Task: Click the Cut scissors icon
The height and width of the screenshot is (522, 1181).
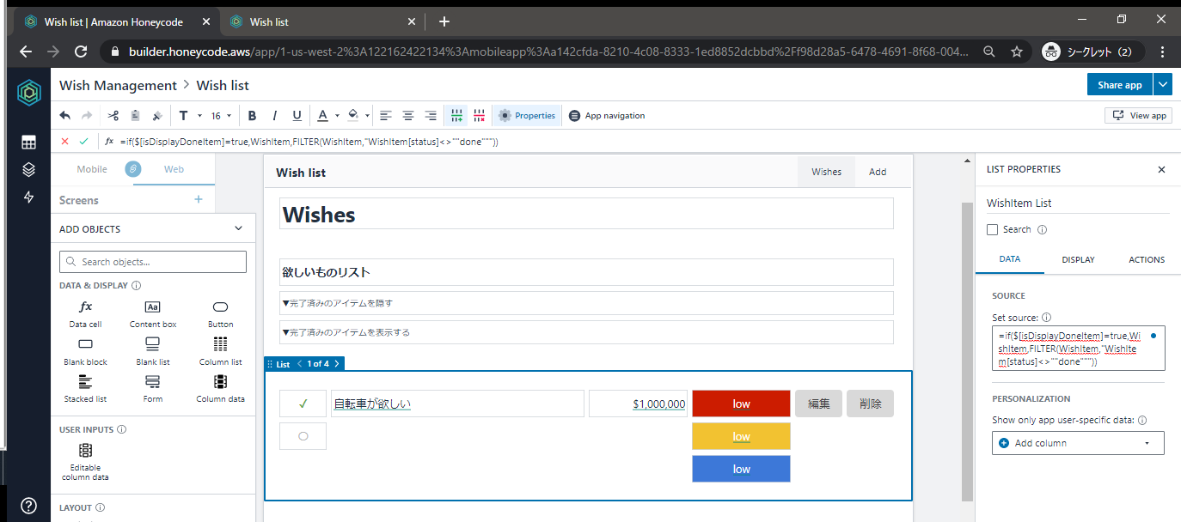Action: [113, 115]
